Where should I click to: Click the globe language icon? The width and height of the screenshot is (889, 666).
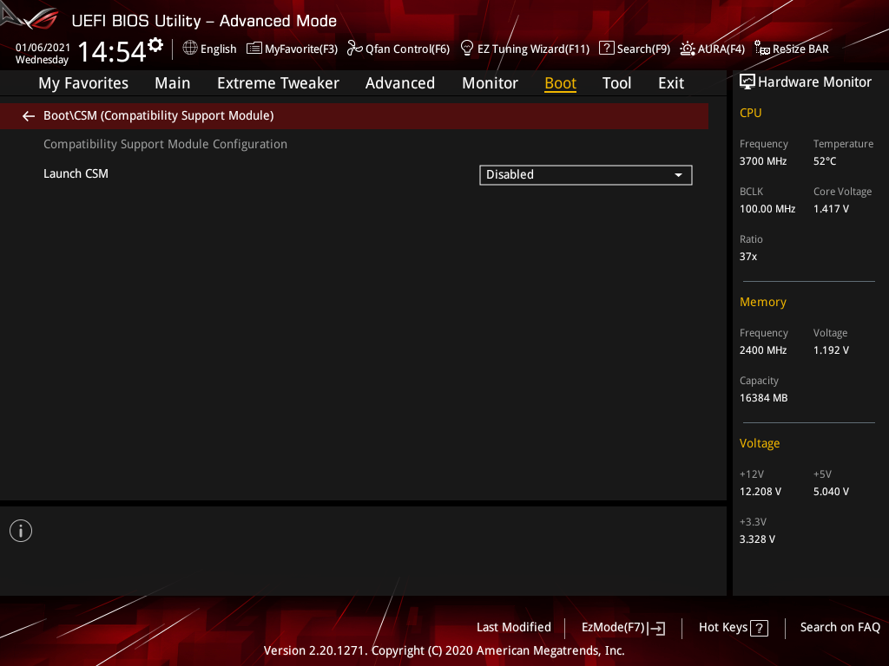click(x=190, y=49)
